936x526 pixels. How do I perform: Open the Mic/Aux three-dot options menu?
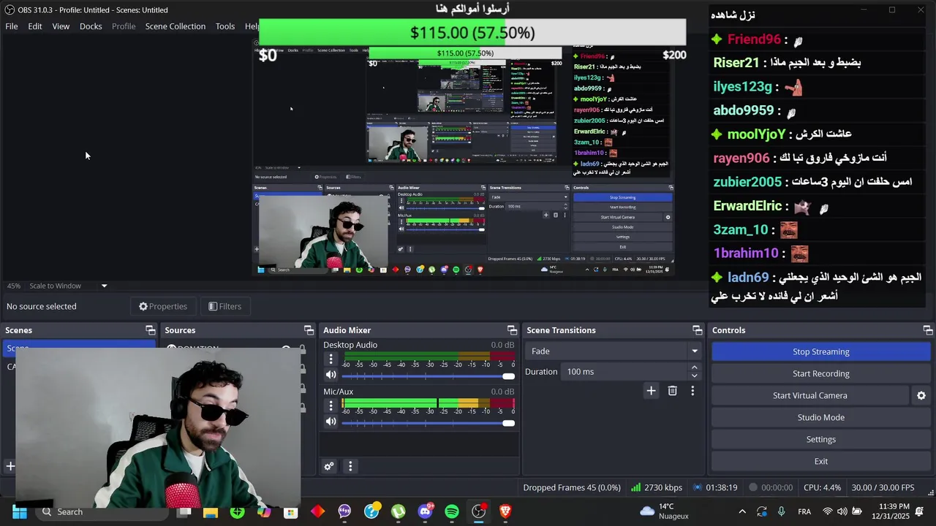[x=331, y=405]
